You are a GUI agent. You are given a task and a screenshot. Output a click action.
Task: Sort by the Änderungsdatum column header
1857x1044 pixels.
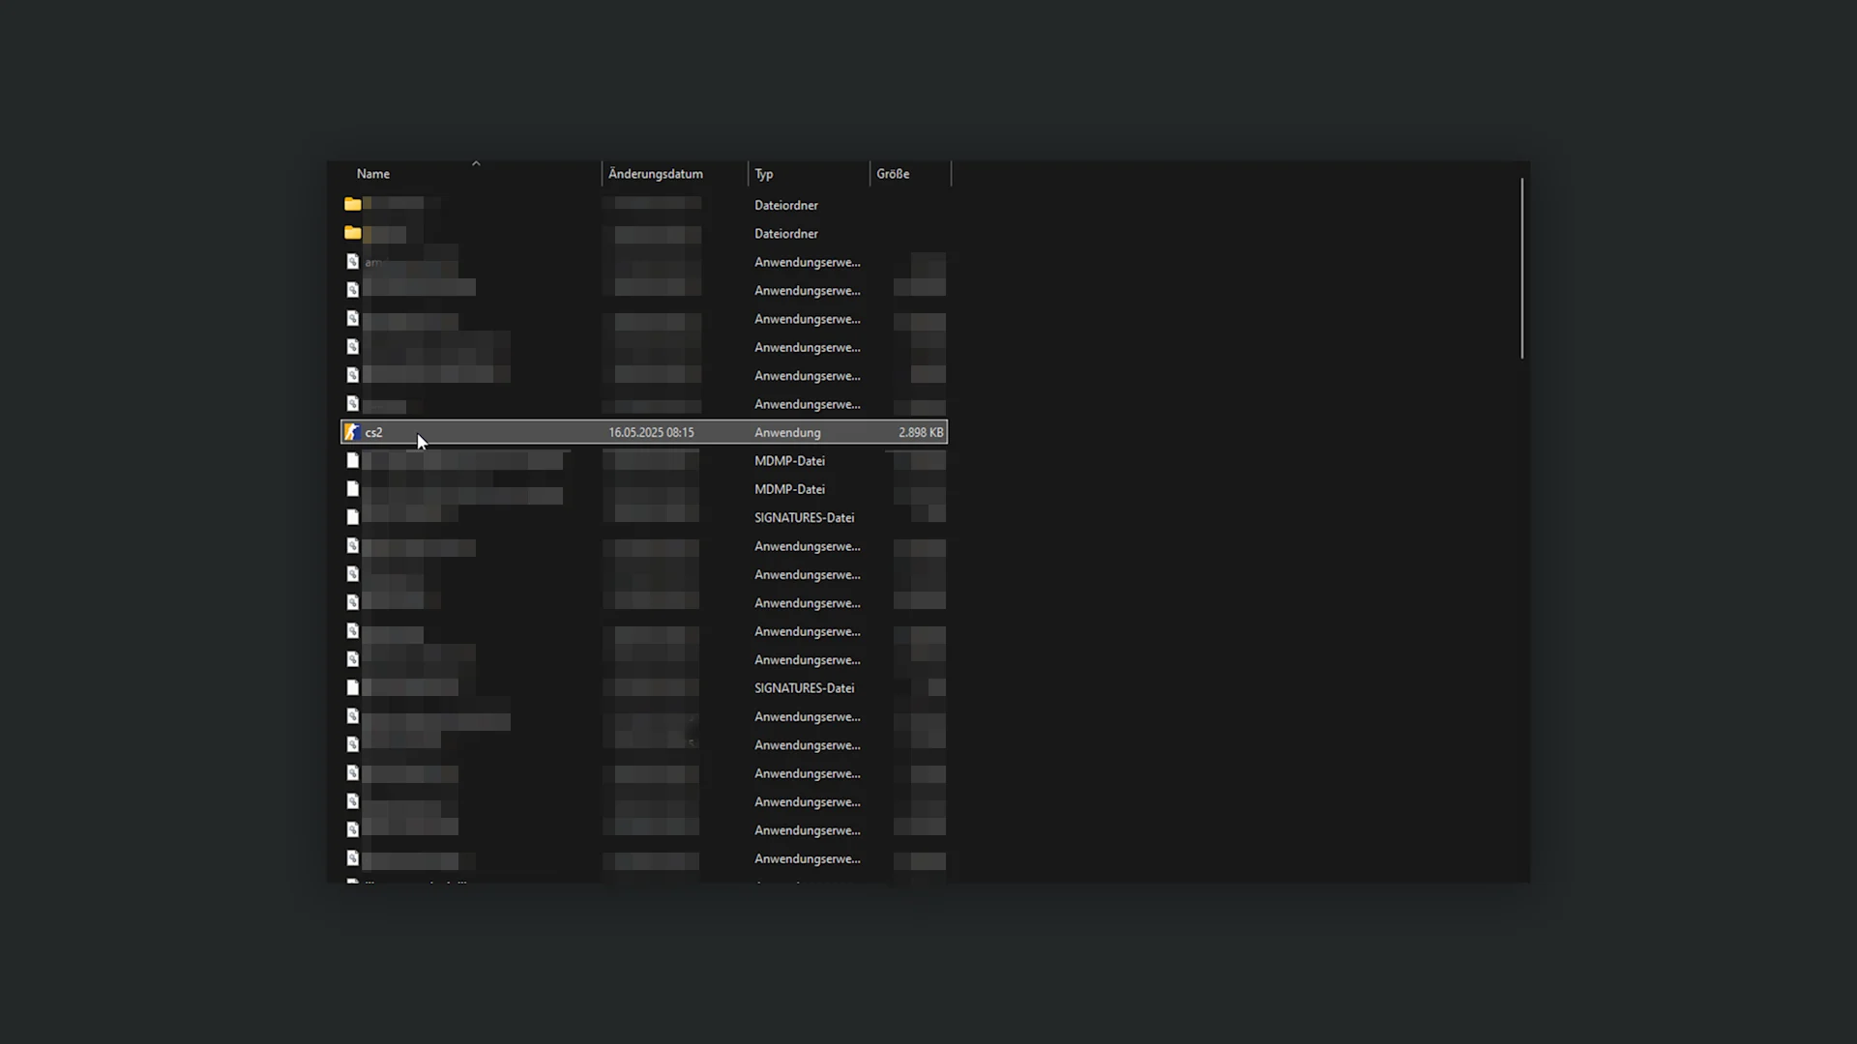click(x=656, y=174)
